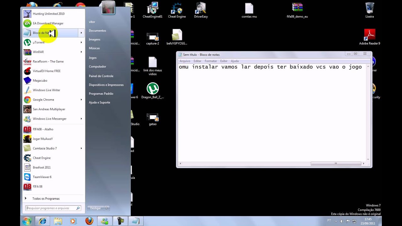Start RaceRoom - The Game
Image resolution: width=402 pixels, height=226 pixels.
click(53, 62)
